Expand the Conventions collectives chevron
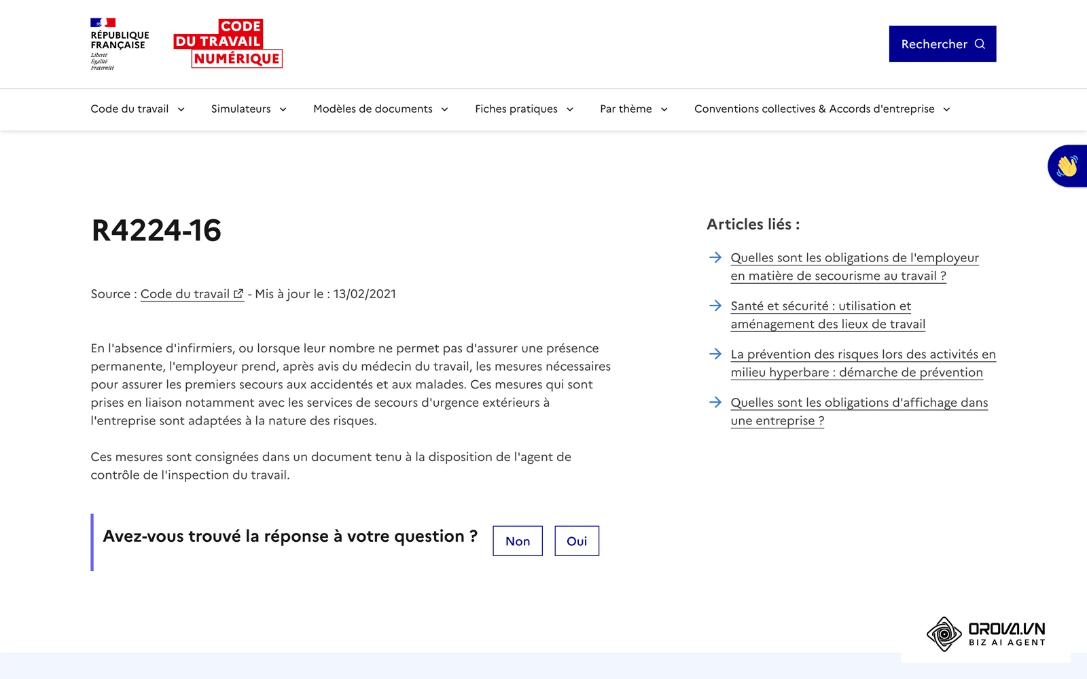1087x679 pixels. click(946, 109)
